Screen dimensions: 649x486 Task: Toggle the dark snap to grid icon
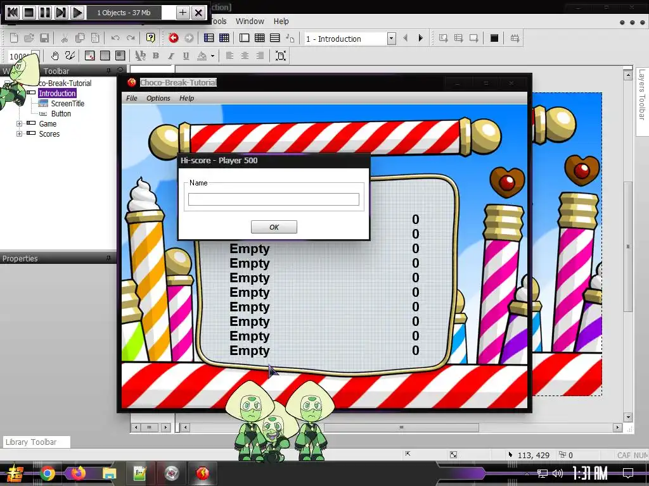pyautogui.click(x=120, y=56)
